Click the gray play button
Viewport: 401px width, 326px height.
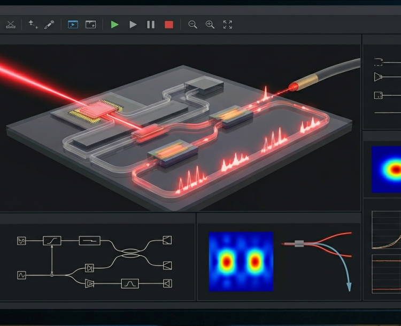[x=133, y=25]
